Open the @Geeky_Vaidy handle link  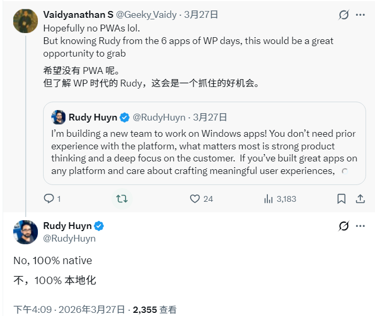tap(147, 15)
